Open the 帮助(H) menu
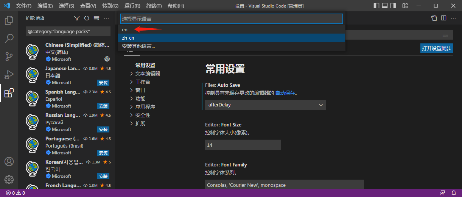The width and height of the screenshot is (462, 197). pos(176,6)
